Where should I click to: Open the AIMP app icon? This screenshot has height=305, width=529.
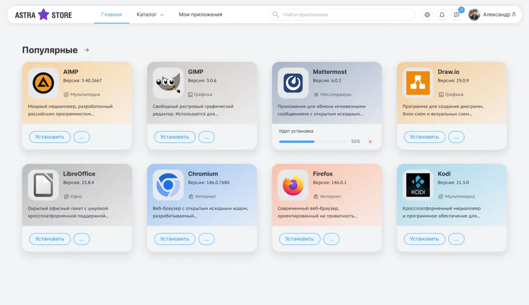click(x=43, y=83)
